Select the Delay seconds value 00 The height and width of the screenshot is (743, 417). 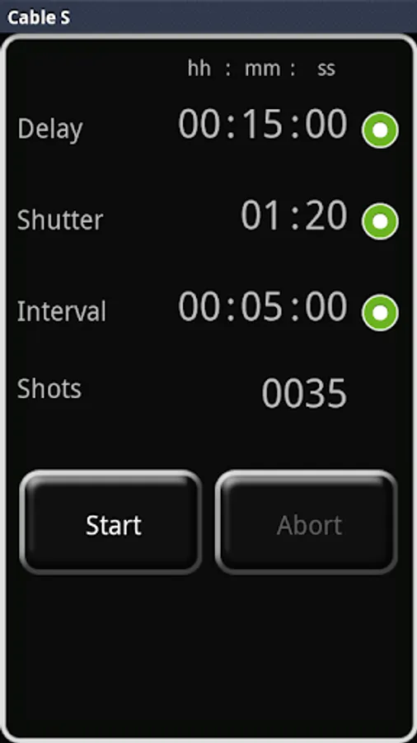pyautogui.click(x=326, y=124)
